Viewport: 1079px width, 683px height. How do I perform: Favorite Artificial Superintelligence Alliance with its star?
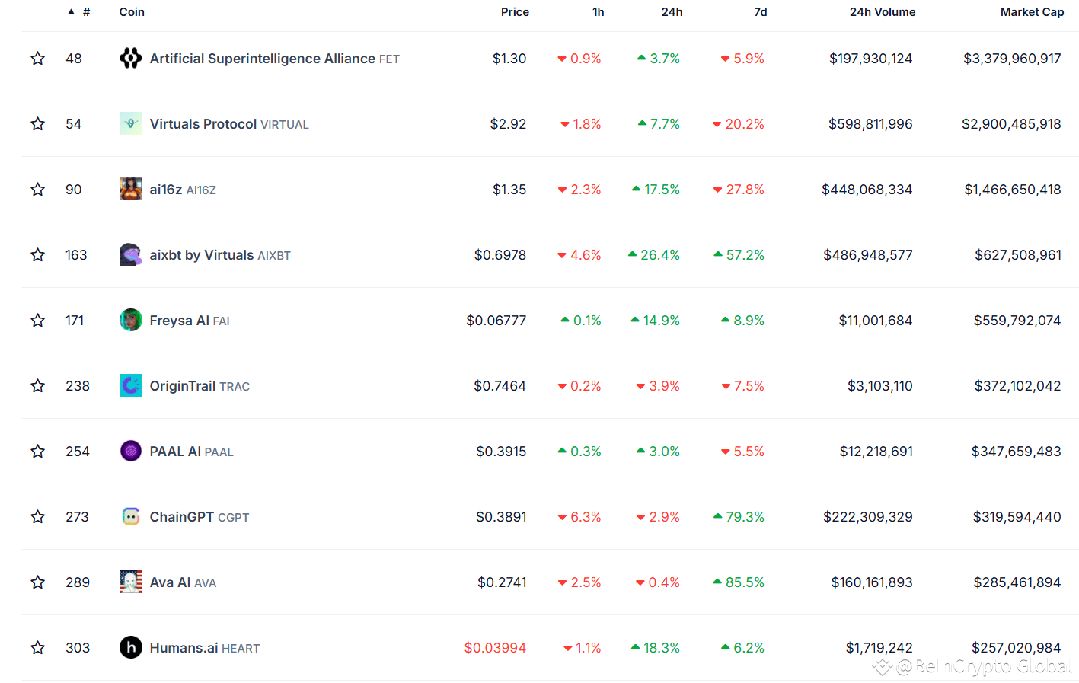click(37, 58)
